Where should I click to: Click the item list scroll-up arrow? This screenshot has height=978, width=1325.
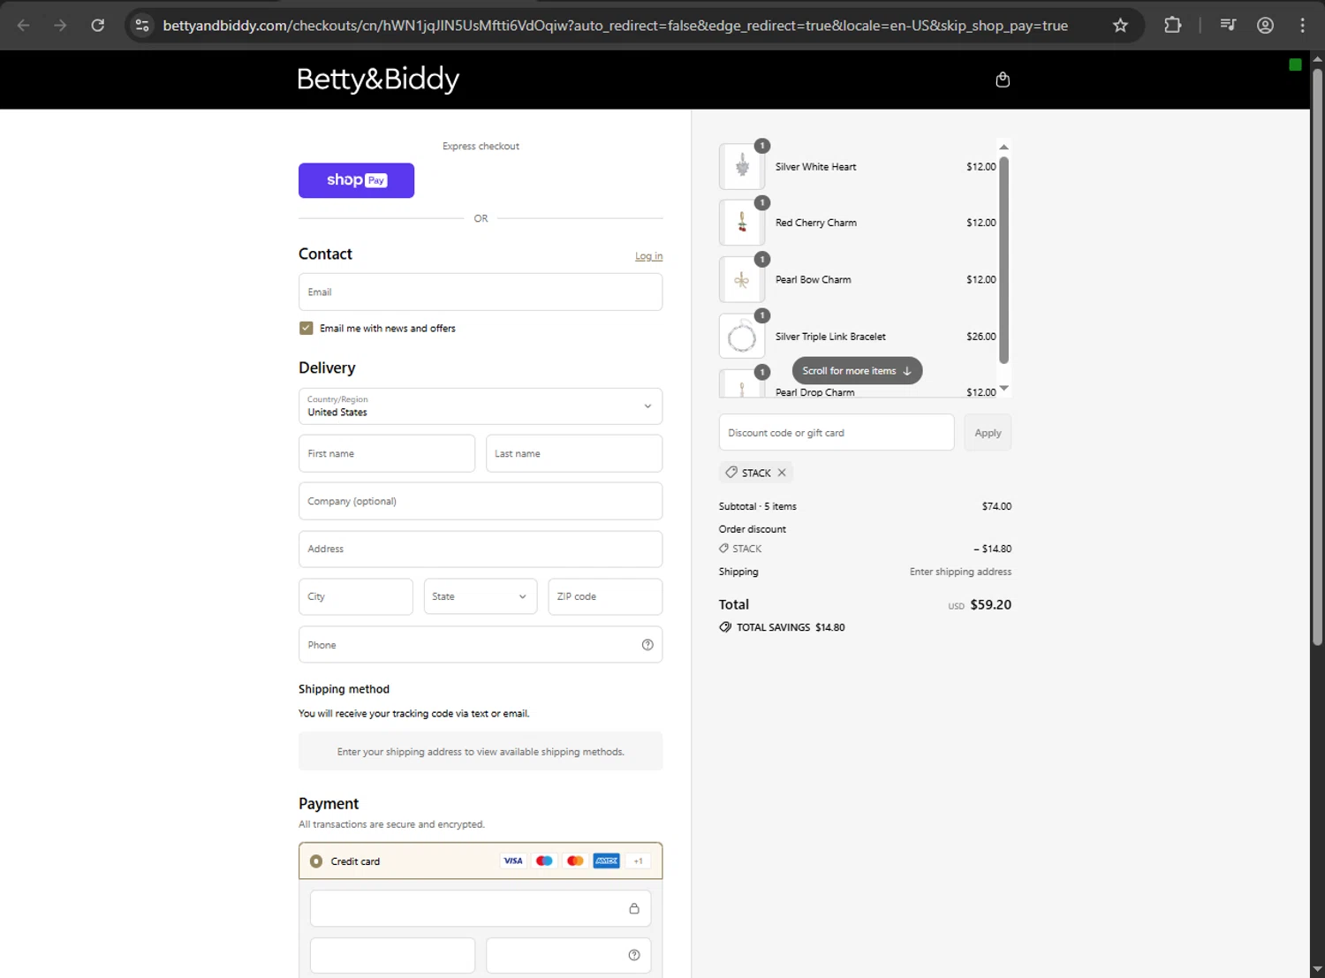pos(1003,147)
